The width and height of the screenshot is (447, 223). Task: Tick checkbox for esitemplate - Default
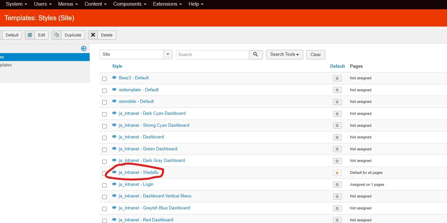(104, 91)
